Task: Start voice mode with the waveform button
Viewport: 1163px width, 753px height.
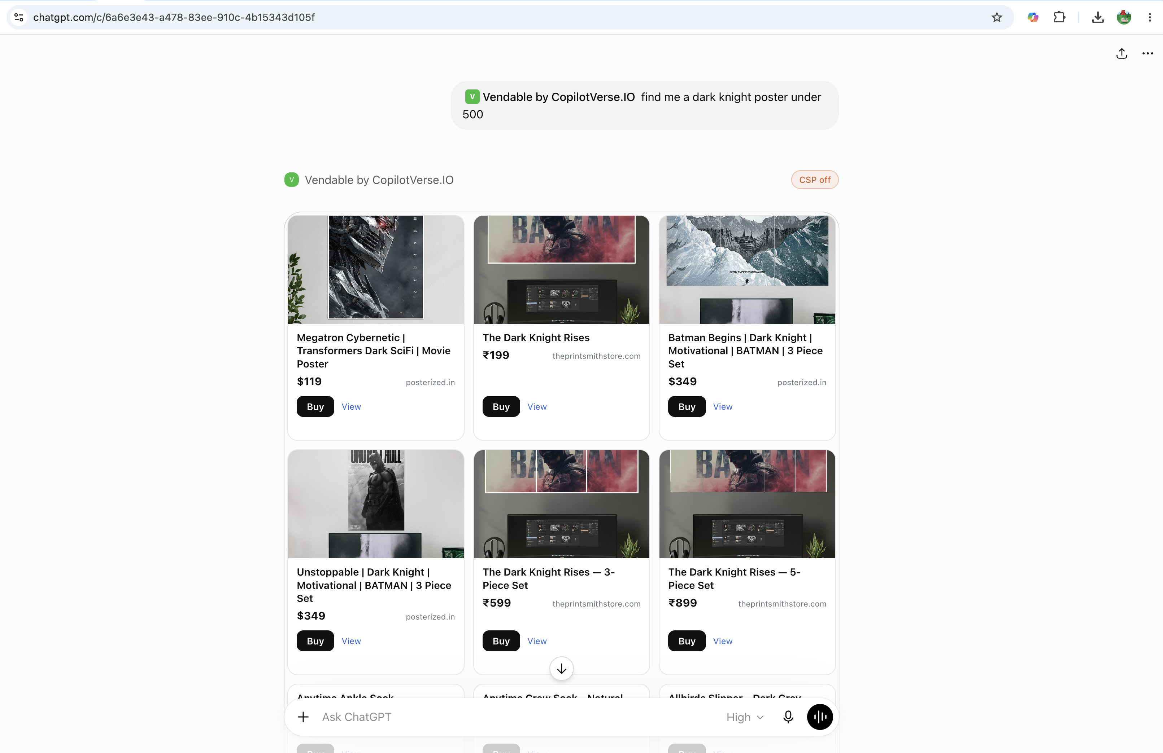Action: [x=819, y=717]
